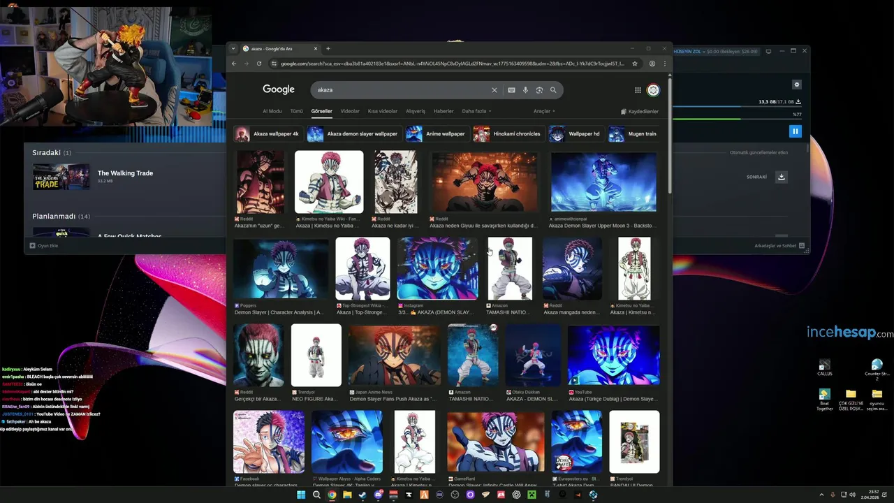
Task: Open Google Lens image search
Action: point(539,90)
